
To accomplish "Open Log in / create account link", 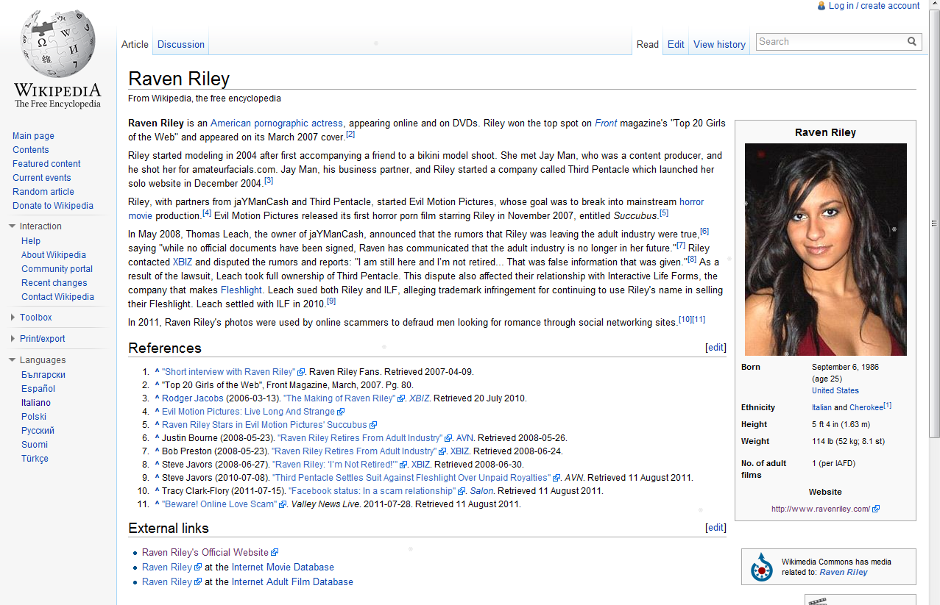I will [x=874, y=6].
